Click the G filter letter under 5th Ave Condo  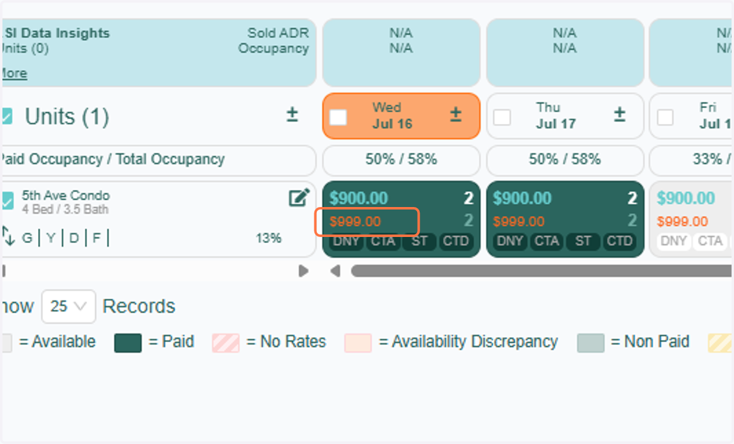click(x=27, y=238)
